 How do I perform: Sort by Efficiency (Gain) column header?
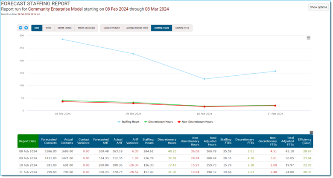click(304, 141)
